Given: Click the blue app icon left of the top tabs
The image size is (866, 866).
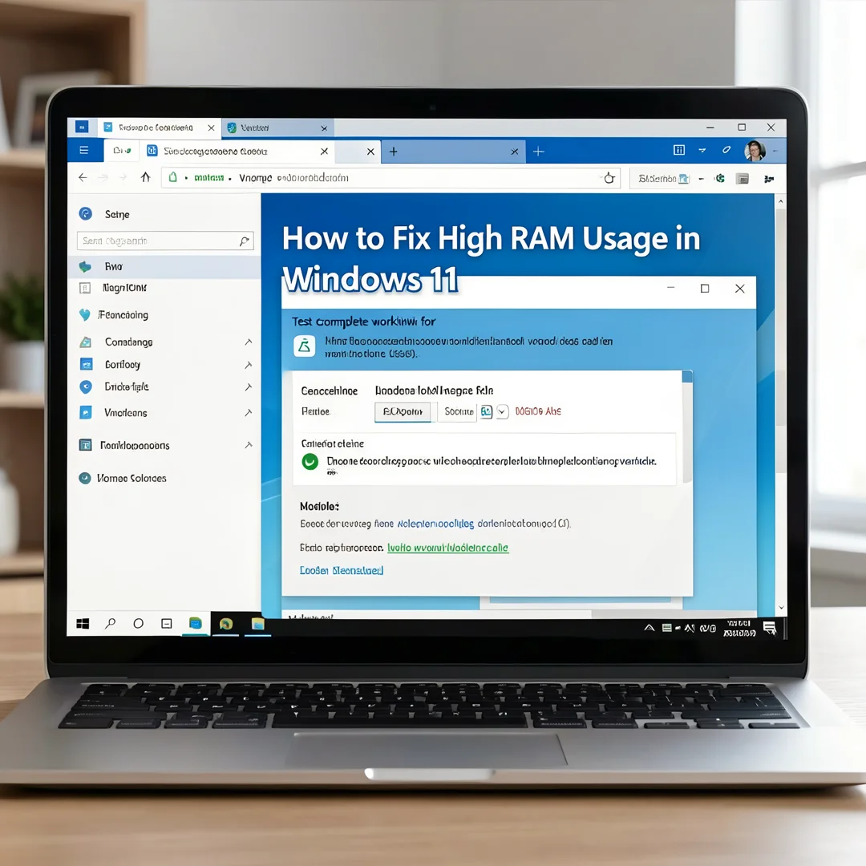Looking at the screenshot, I should tap(82, 127).
